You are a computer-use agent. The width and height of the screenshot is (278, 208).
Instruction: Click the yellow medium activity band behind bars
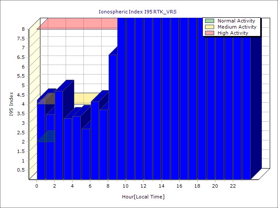point(85,98)
